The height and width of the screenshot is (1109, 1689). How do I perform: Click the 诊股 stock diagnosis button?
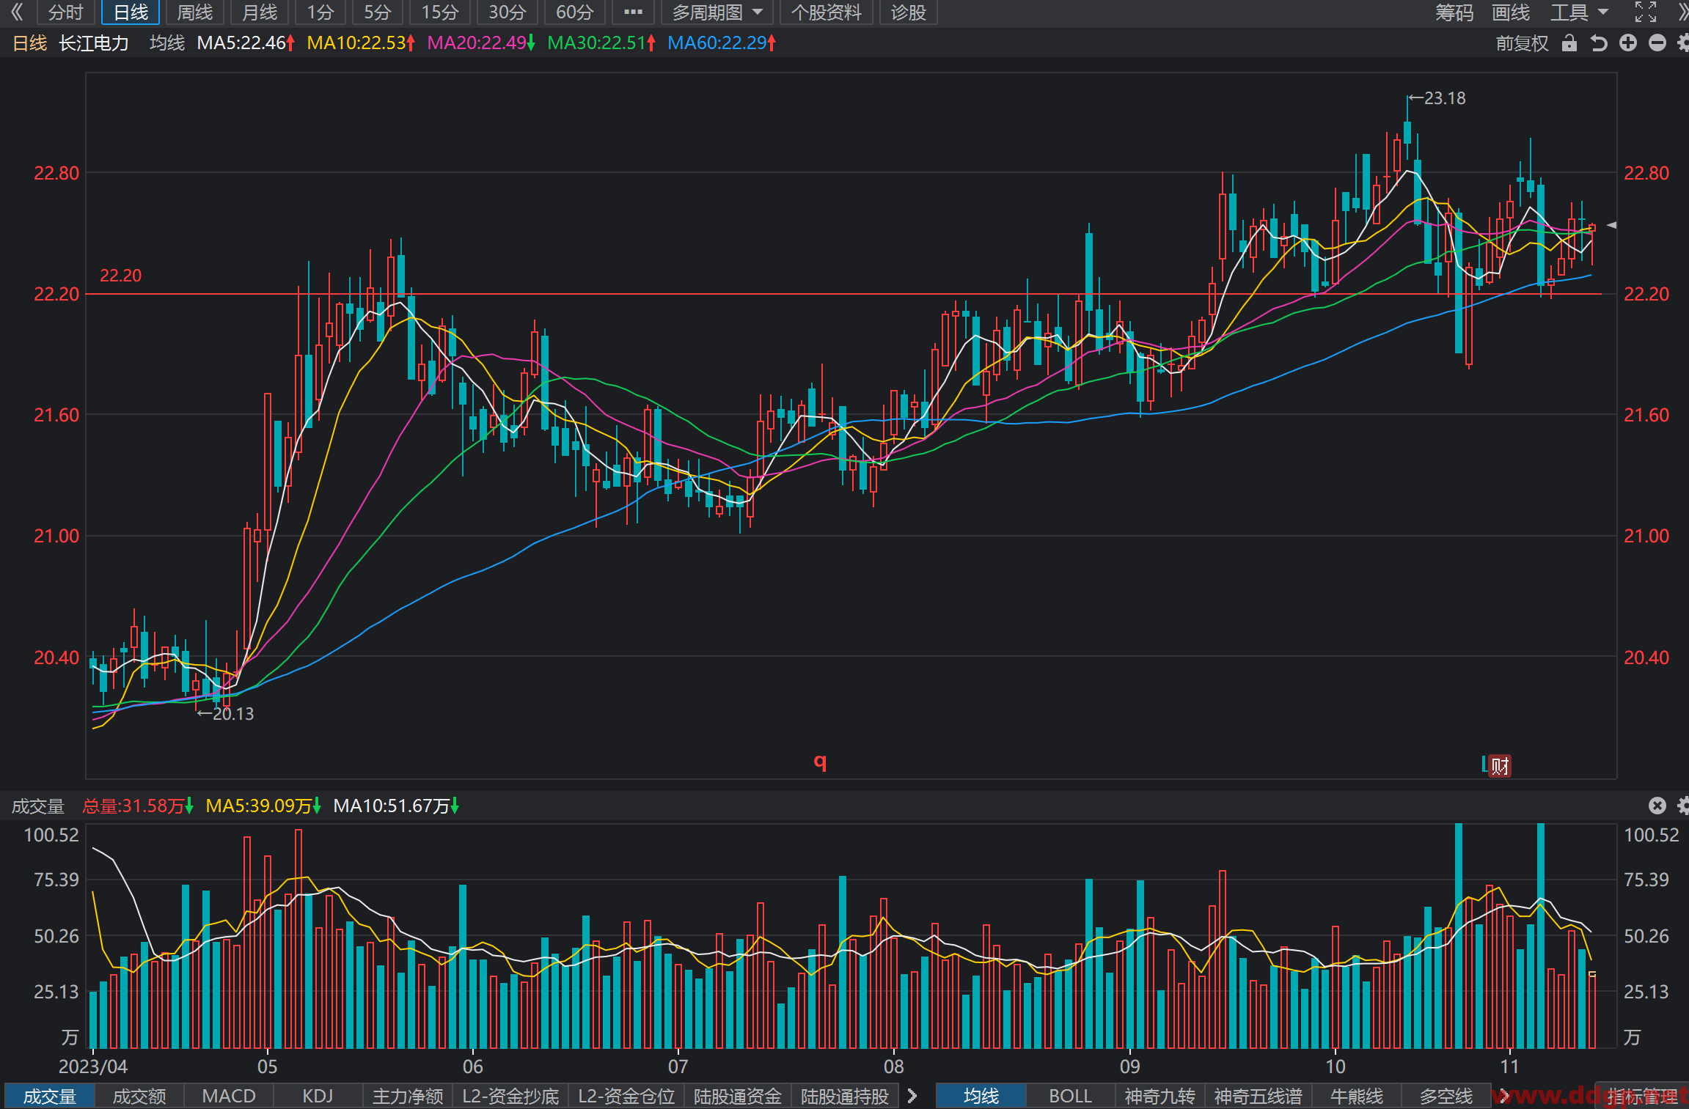click(x=909, y=12)
